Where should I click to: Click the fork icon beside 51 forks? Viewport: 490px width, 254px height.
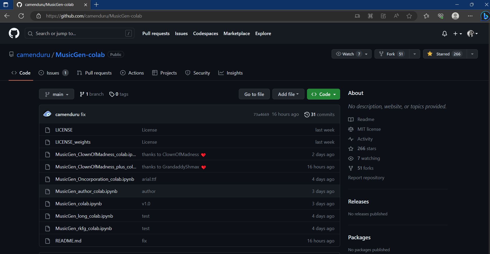pos(351,168)
